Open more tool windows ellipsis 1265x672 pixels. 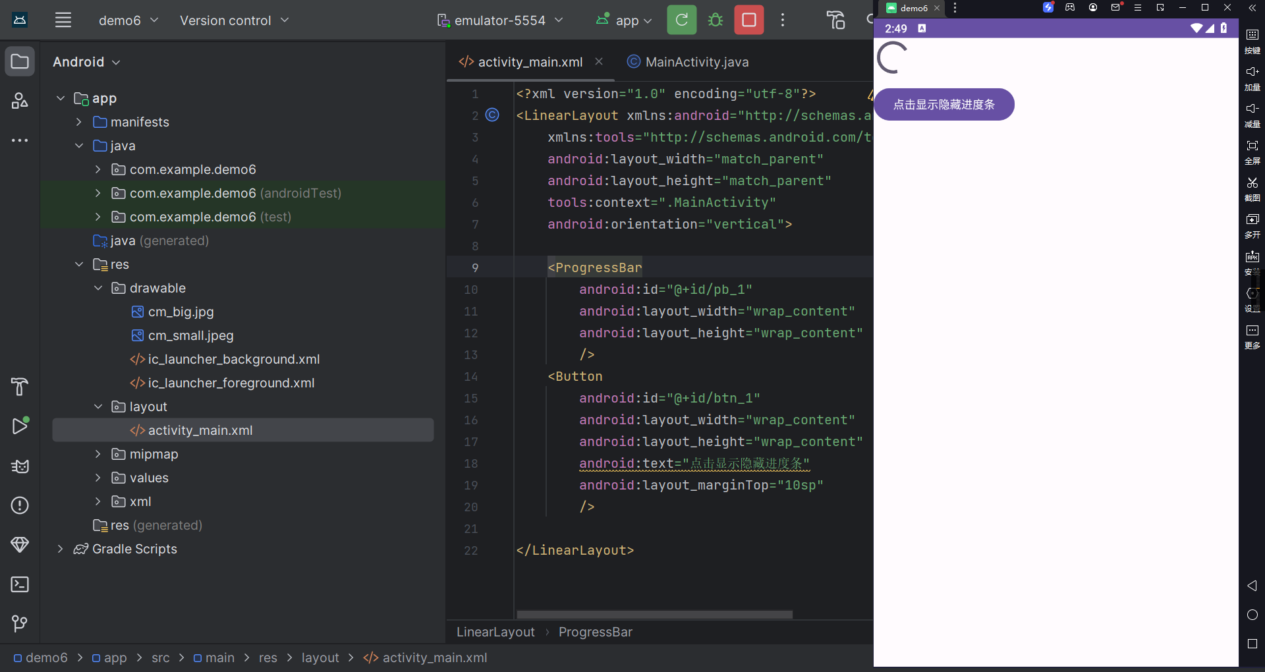pos(20,140)
